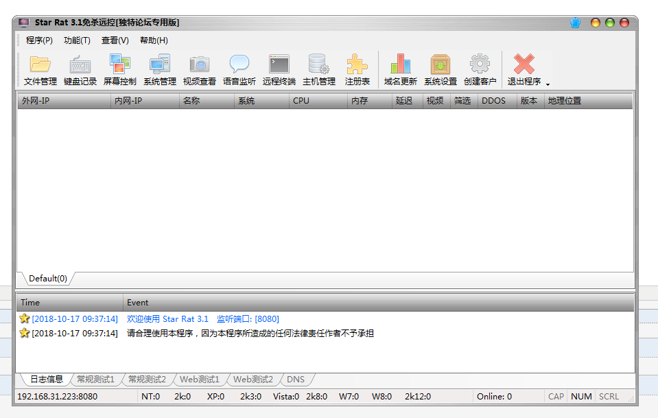The height and width of the screenshot is (418, 658).
Task: Click the 地理位置 column header
Action: 588,101
